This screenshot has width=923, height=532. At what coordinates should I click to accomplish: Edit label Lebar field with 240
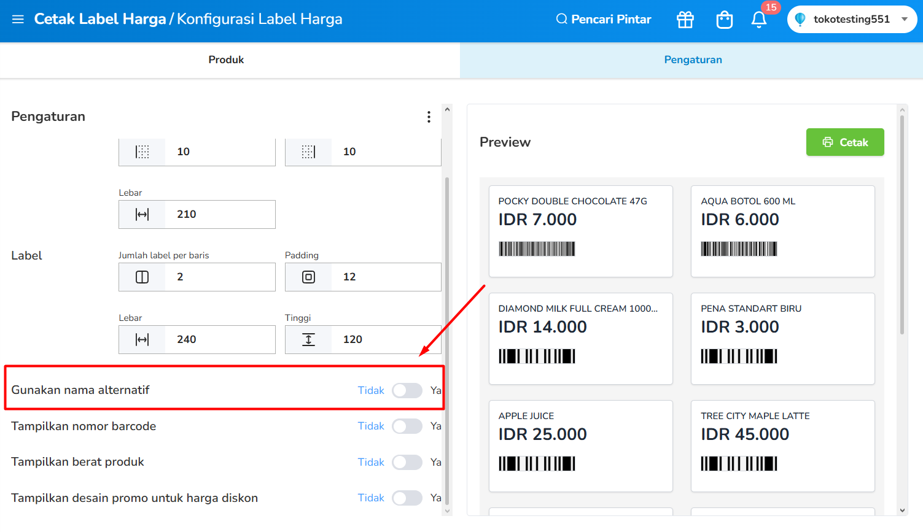coord(197,339)
